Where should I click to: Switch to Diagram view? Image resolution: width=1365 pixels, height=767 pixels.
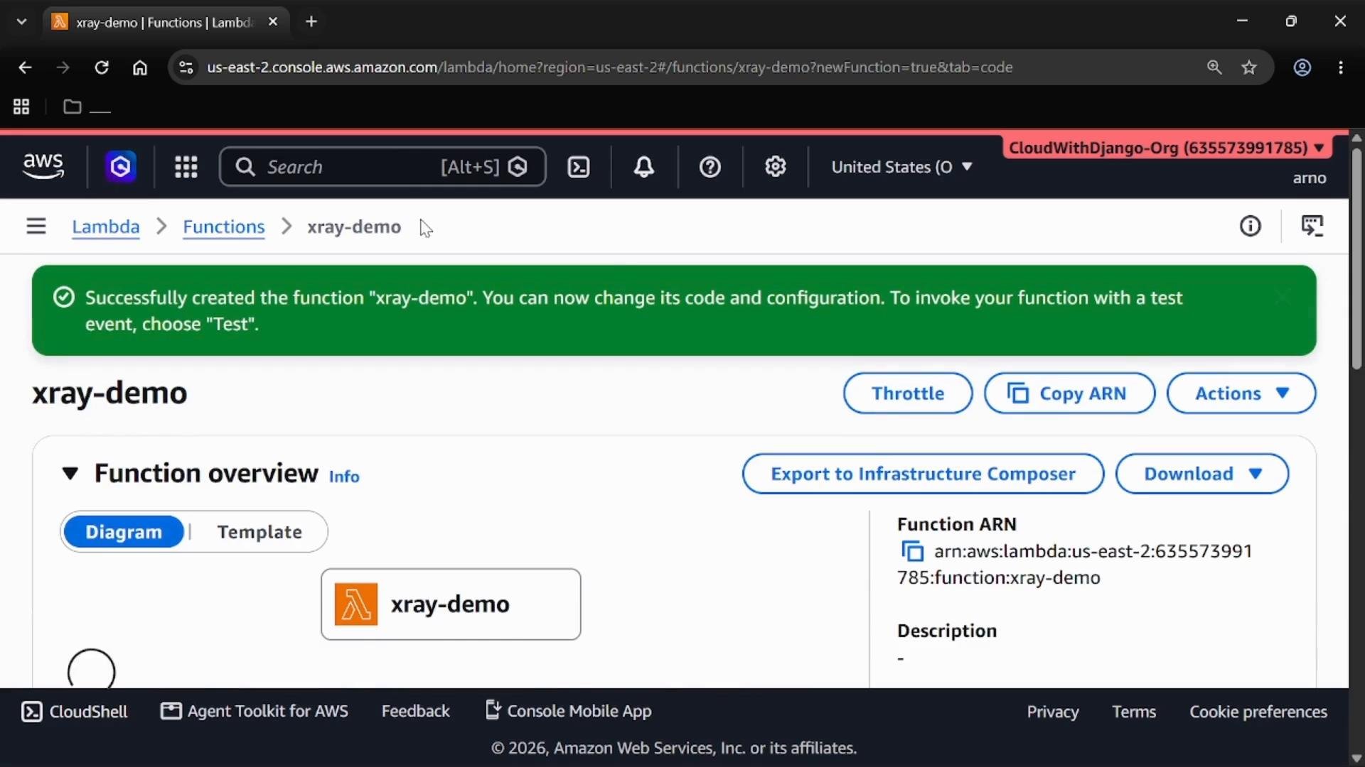(124, 532)
